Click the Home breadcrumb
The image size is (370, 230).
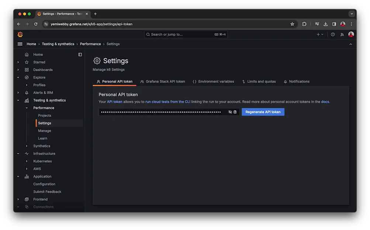pos(31,44)
